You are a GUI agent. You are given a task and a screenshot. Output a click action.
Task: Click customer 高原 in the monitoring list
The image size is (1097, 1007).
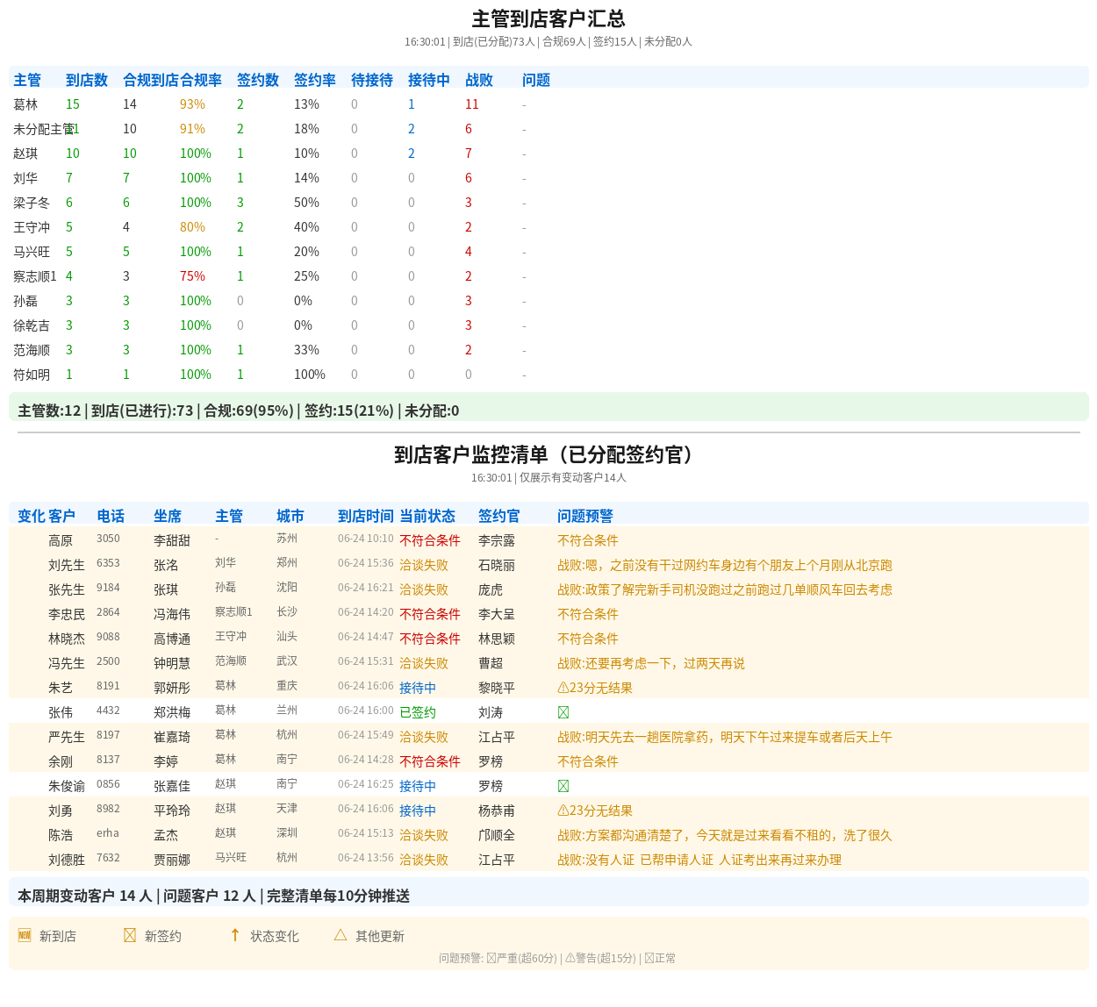(61, 540)
